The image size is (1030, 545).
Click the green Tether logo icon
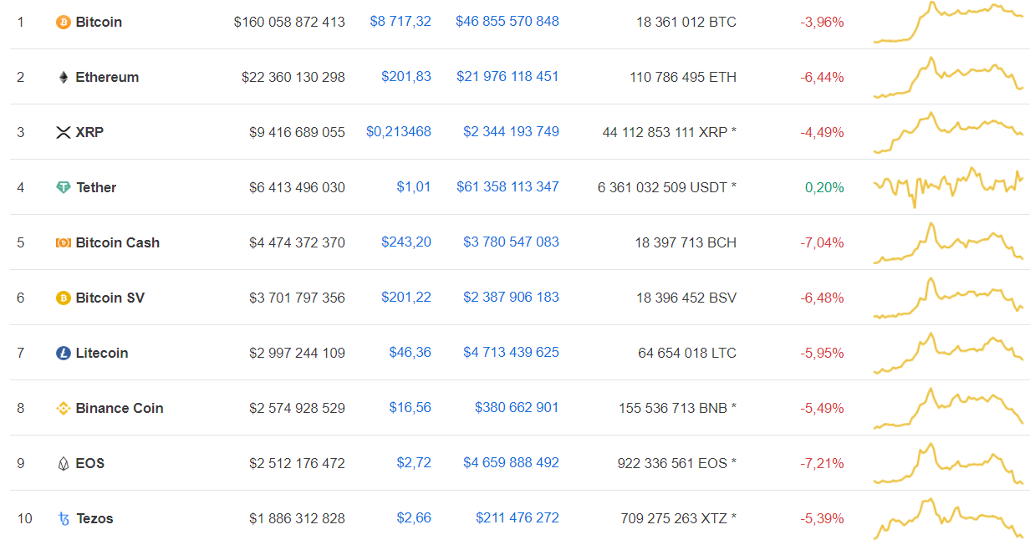63,188
